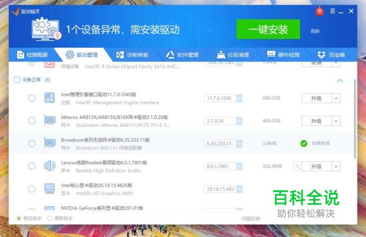The width and height of the screenshot is (366, 237).
Task: Open the hamburger main menu icon
Action: pyautogui.click(x=333, y=11)
